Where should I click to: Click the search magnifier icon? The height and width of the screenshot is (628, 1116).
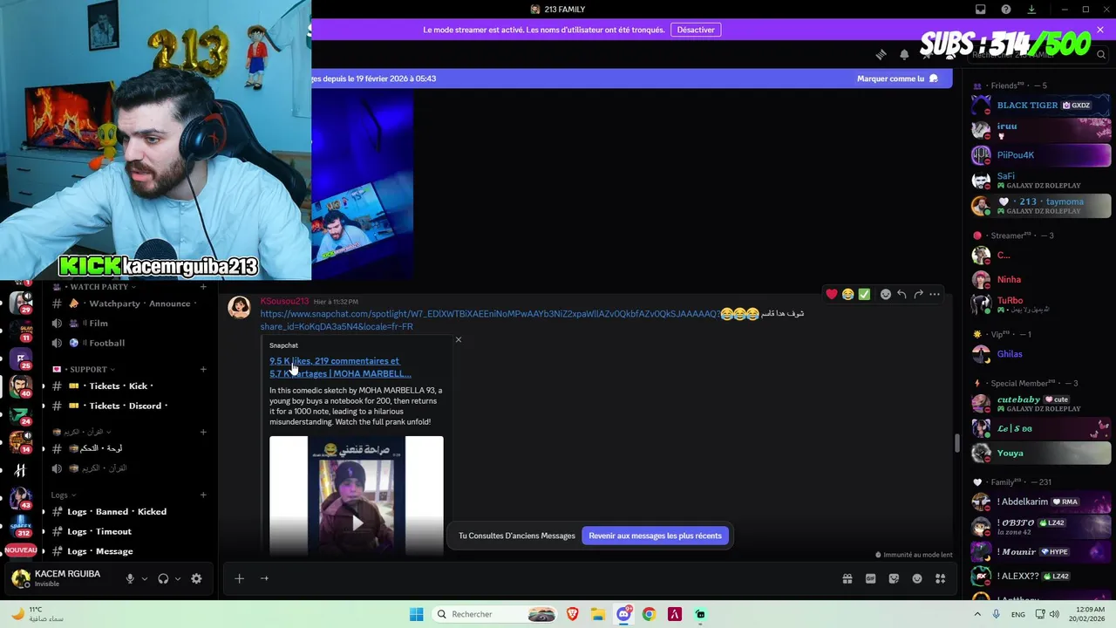[x=1101, y=54]
